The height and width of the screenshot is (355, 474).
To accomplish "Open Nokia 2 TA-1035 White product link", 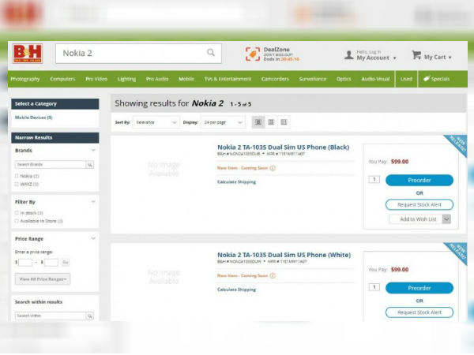I will pyautogui.click(x=284, y=255).
